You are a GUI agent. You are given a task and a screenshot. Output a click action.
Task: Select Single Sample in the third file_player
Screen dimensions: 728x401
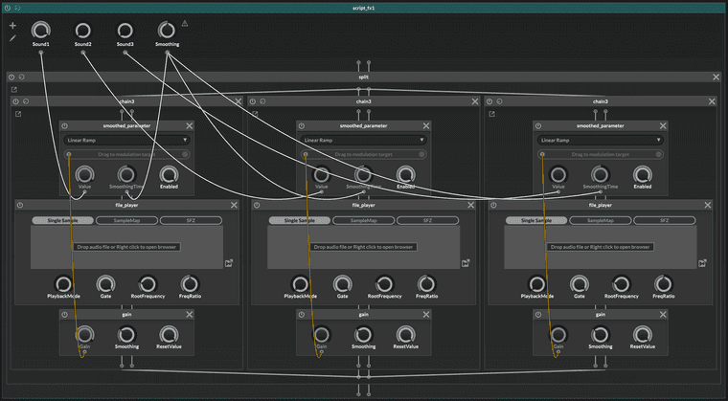pos(536,220)
